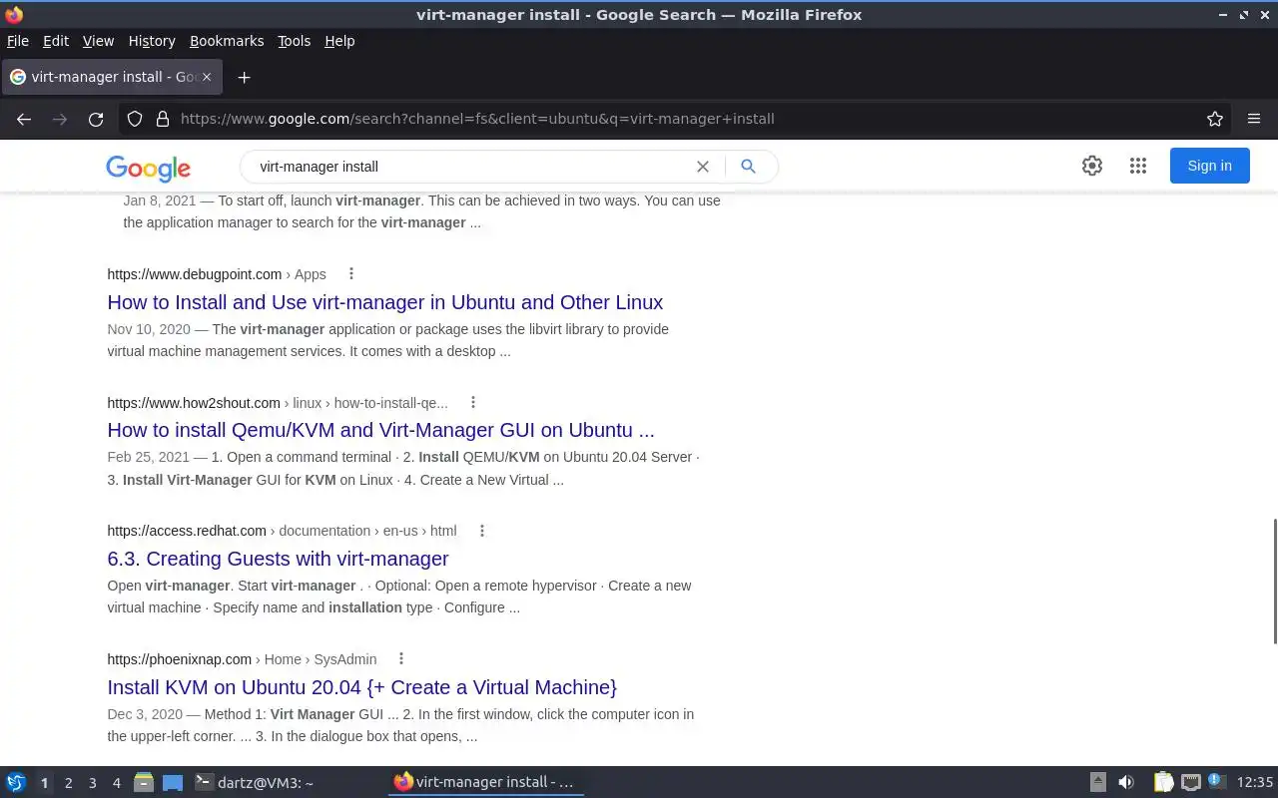Switch to workspace 1 in the pager
Viewport: 1278px width, 798px height.
[44, 783]
